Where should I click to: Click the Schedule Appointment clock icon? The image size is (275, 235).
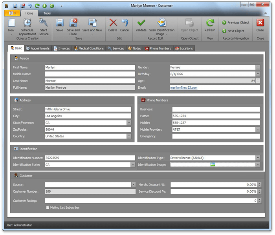(x=27, y=23)
